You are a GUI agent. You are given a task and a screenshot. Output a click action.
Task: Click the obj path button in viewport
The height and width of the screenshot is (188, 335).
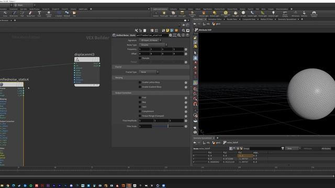click(x=206, y=24)
